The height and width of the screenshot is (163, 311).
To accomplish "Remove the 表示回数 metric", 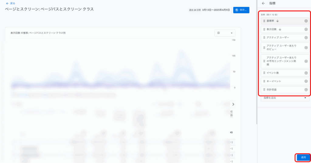I will pos(306,29).
